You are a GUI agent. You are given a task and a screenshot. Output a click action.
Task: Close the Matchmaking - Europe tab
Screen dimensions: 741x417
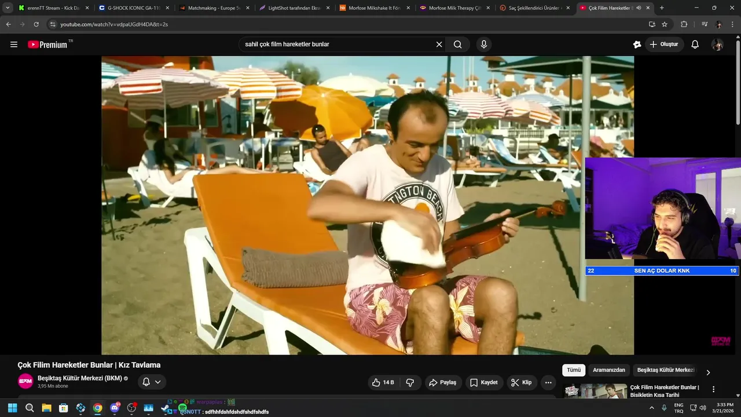(247, 8)
